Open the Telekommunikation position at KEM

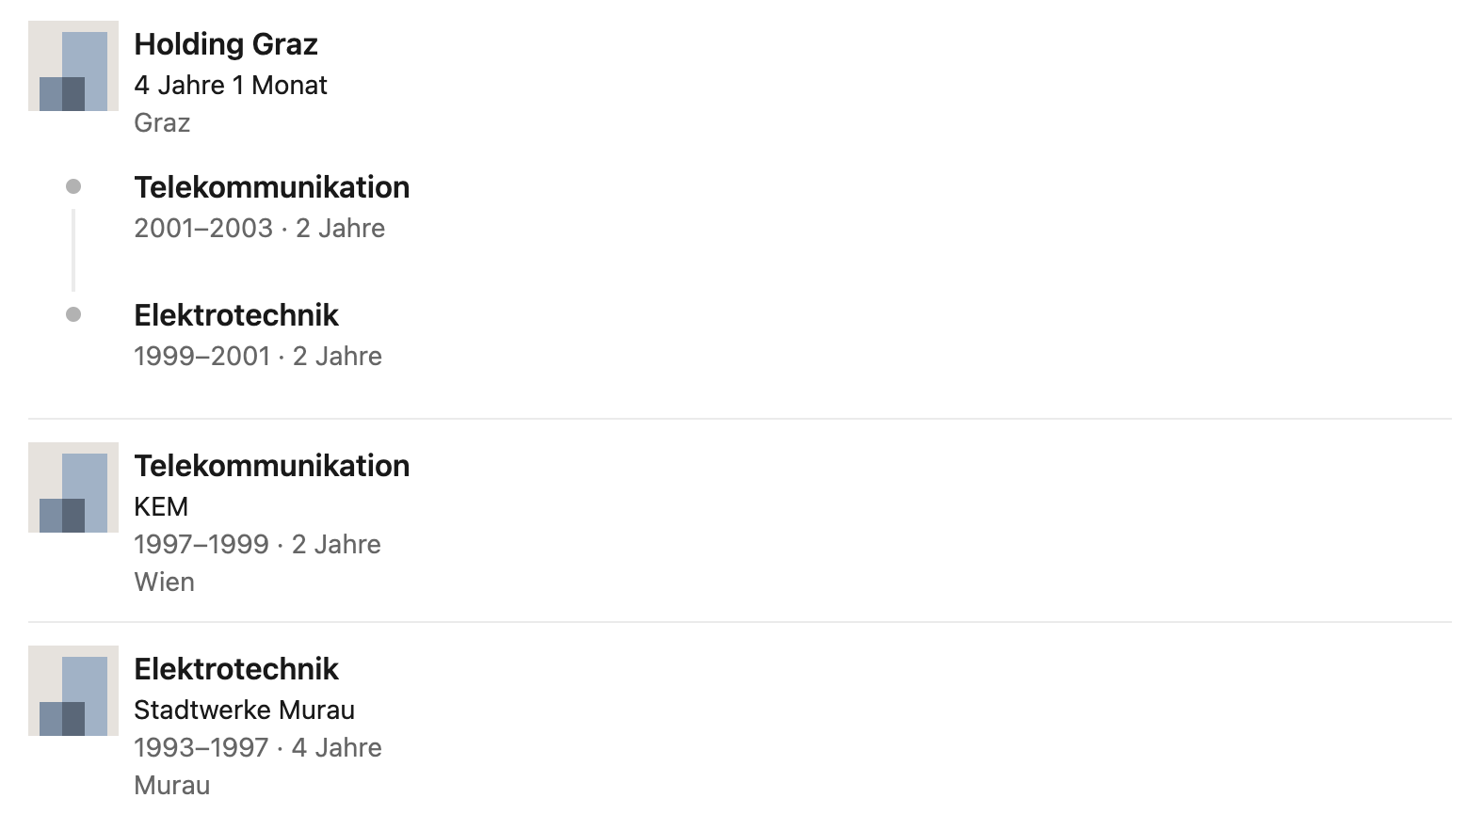point(272,466)
